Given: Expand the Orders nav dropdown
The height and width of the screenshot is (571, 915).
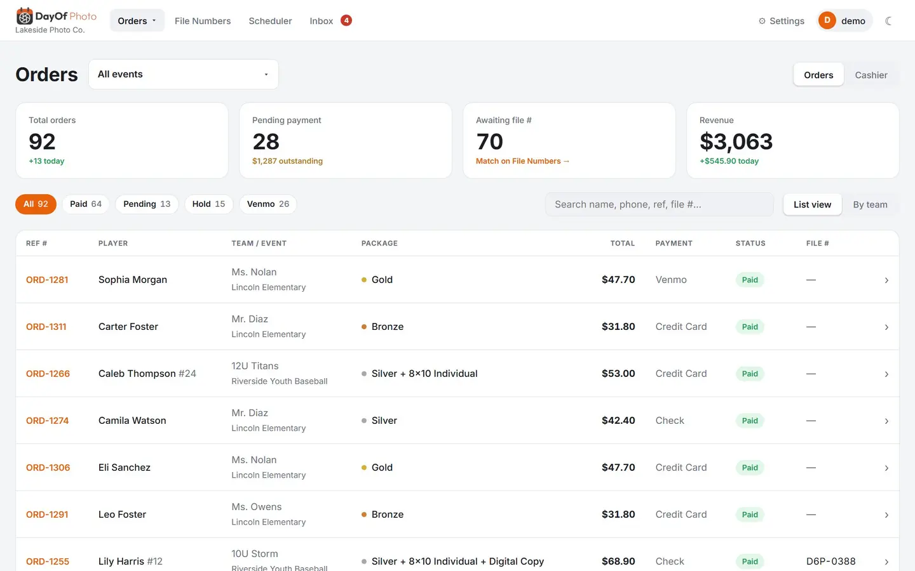Looking at the screenshot, I should click(x=137, y=21).
